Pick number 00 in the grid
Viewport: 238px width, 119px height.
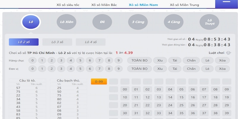(x=125, y=90)
